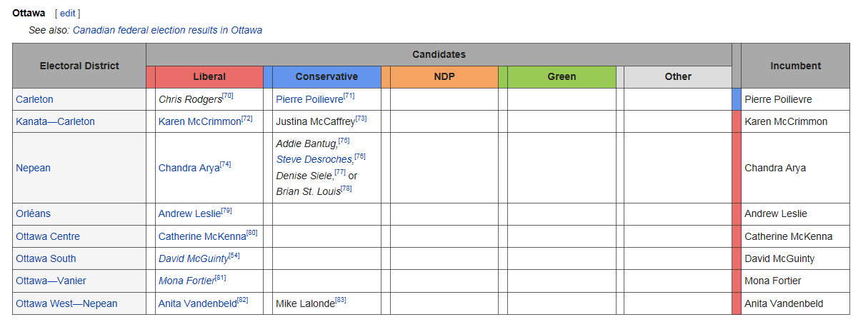Open the Ottawa West—Nepean district link
863x322 pixels.
coord(66,303)
